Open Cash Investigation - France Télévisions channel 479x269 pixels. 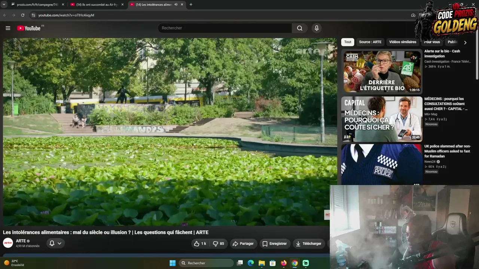pyautogui.click(x=448, y=62)
